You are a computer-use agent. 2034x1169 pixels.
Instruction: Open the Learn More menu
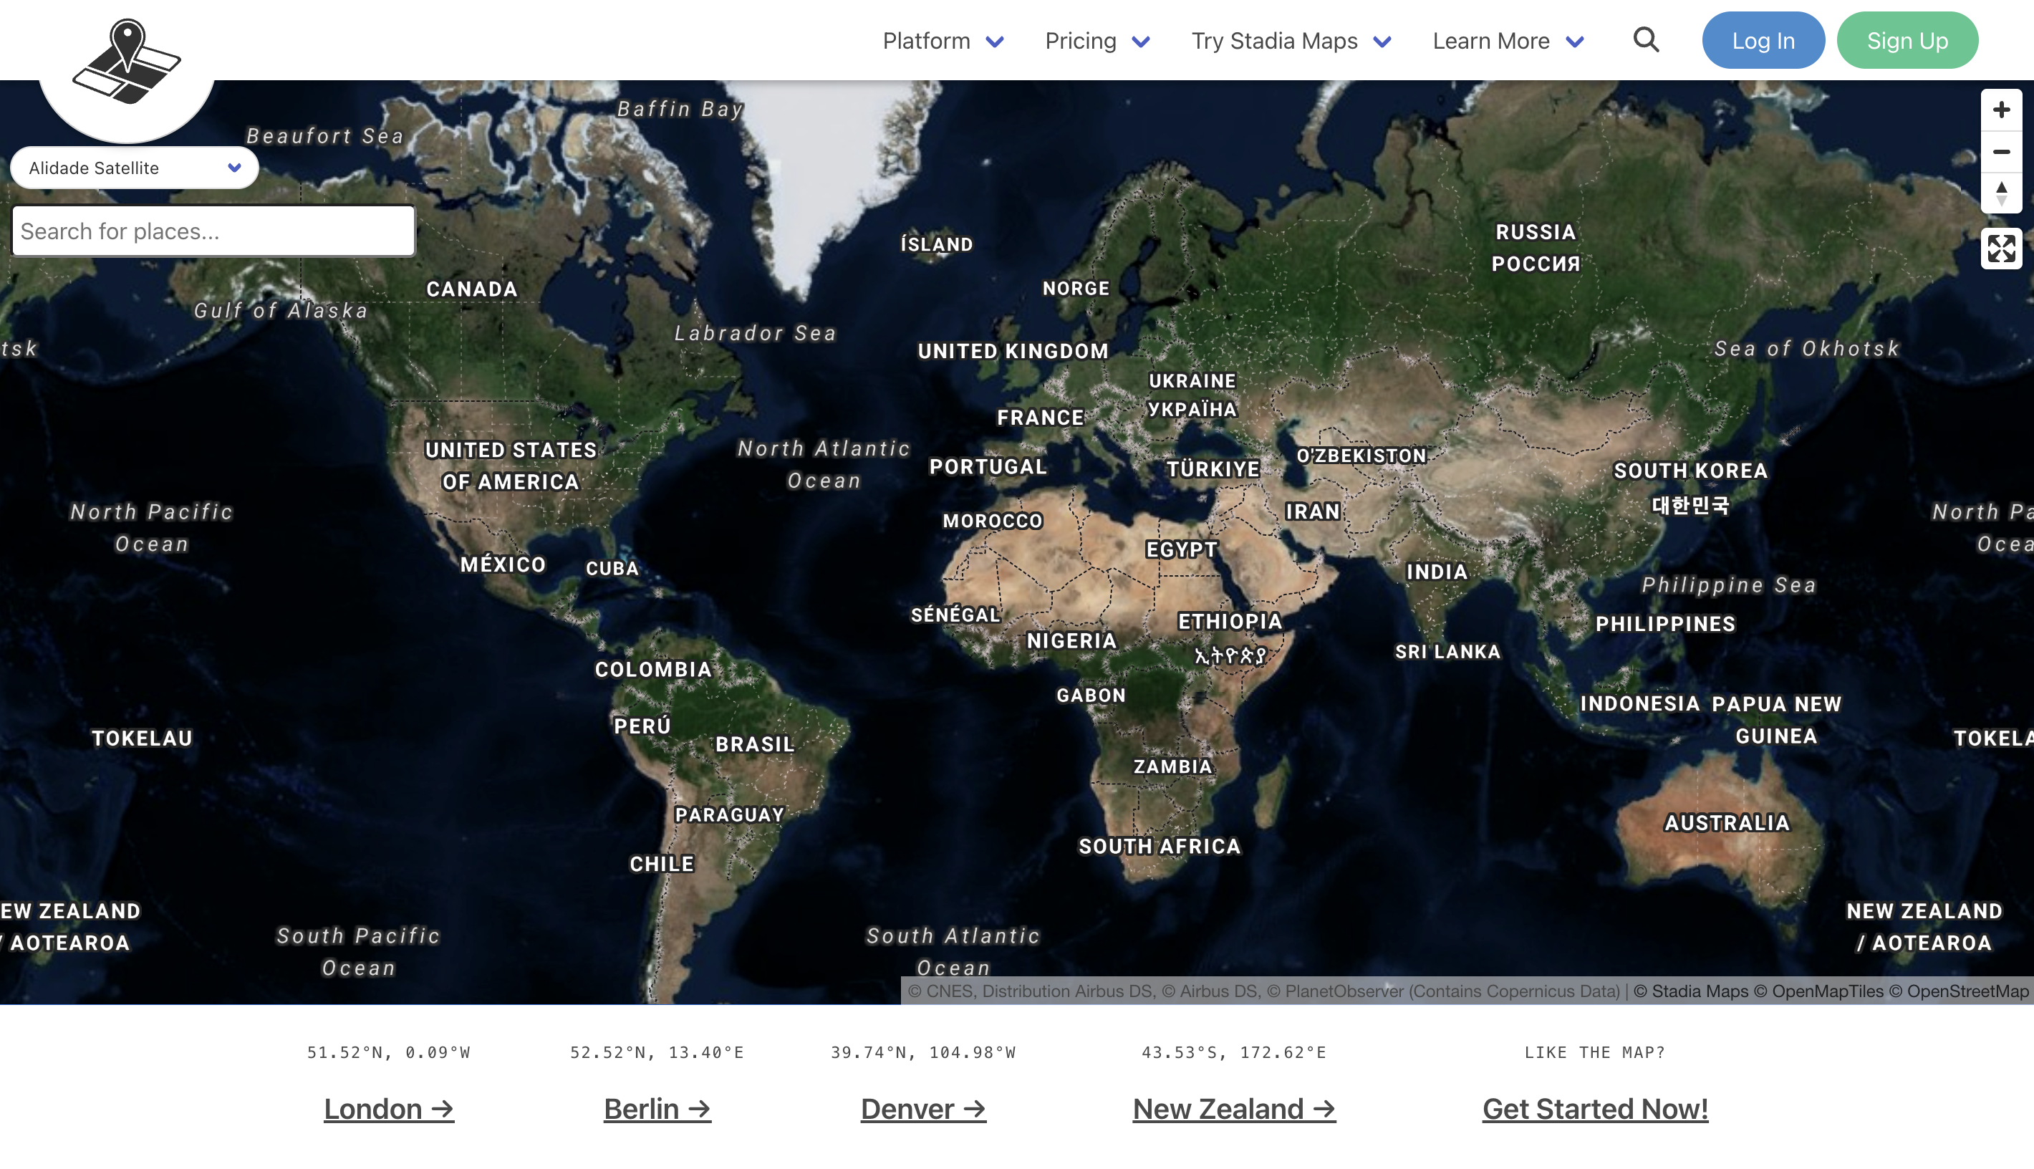1508,41
